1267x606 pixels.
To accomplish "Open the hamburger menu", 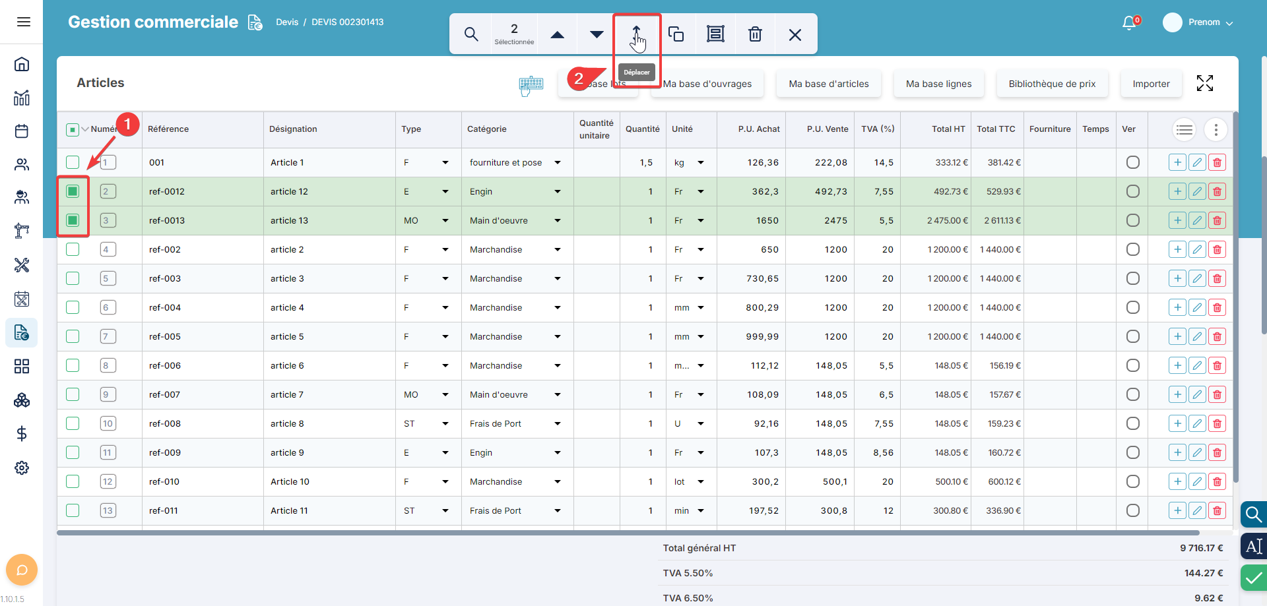I will [x=24, y=22].
